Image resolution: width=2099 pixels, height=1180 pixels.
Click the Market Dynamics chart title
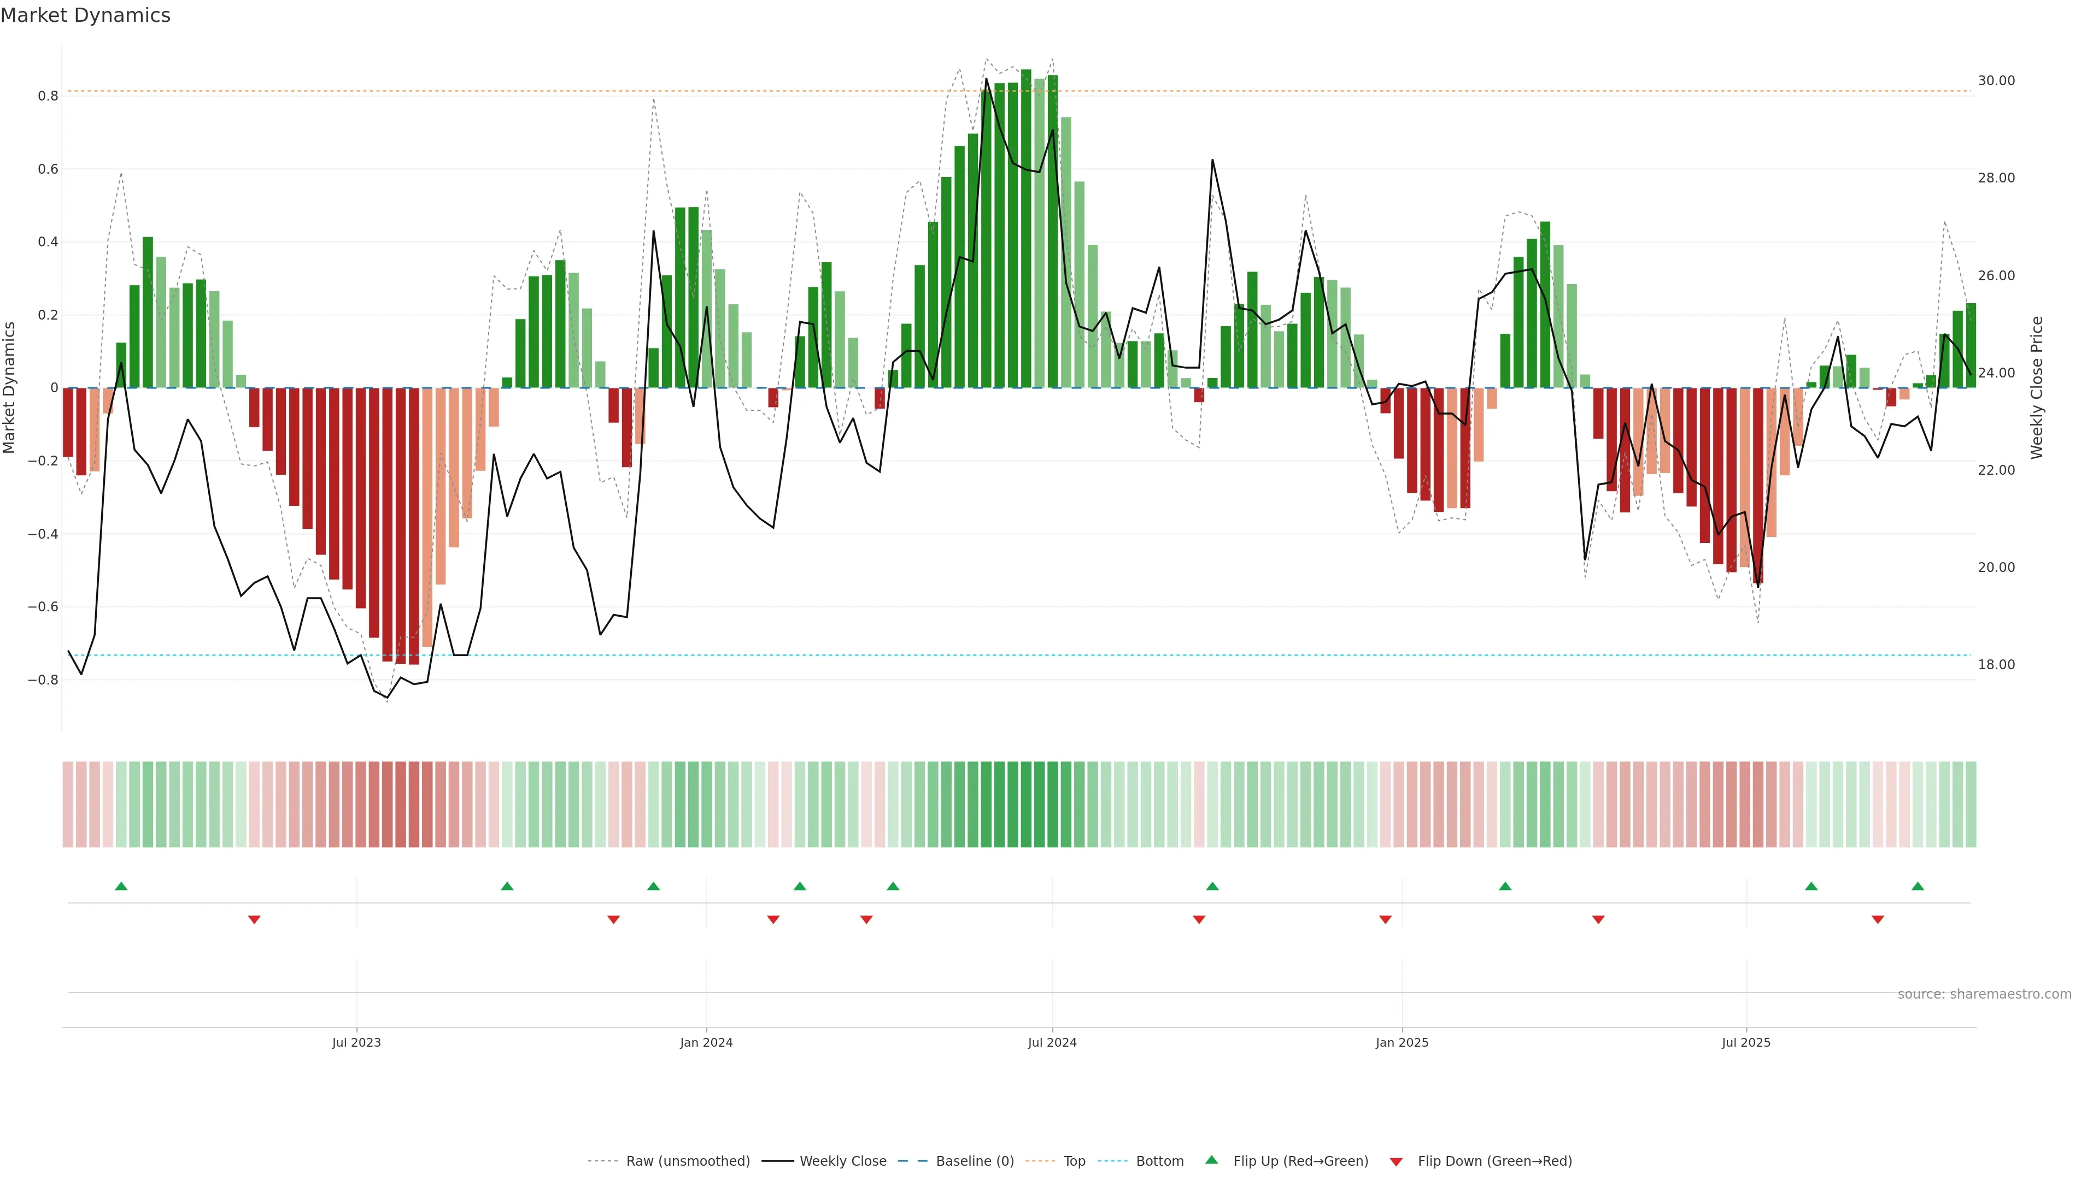pyautogui.click(x=86, y=15)
